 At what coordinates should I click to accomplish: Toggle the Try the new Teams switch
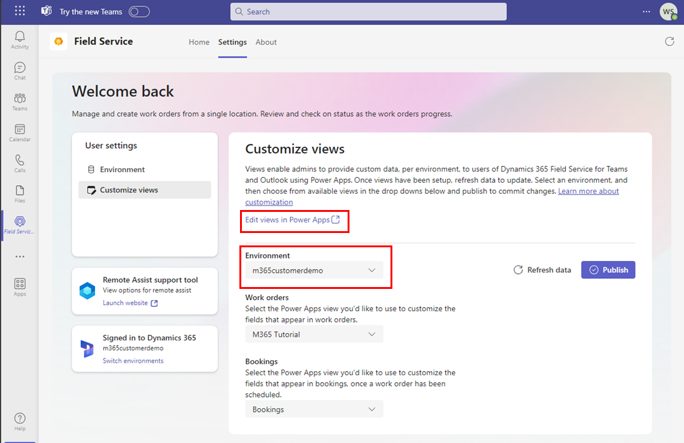pos(139,12)
